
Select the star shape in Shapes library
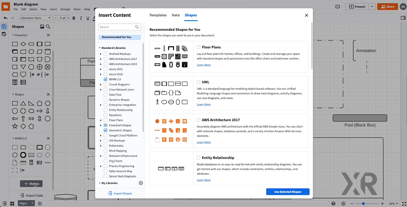click(x=15, y=126)
